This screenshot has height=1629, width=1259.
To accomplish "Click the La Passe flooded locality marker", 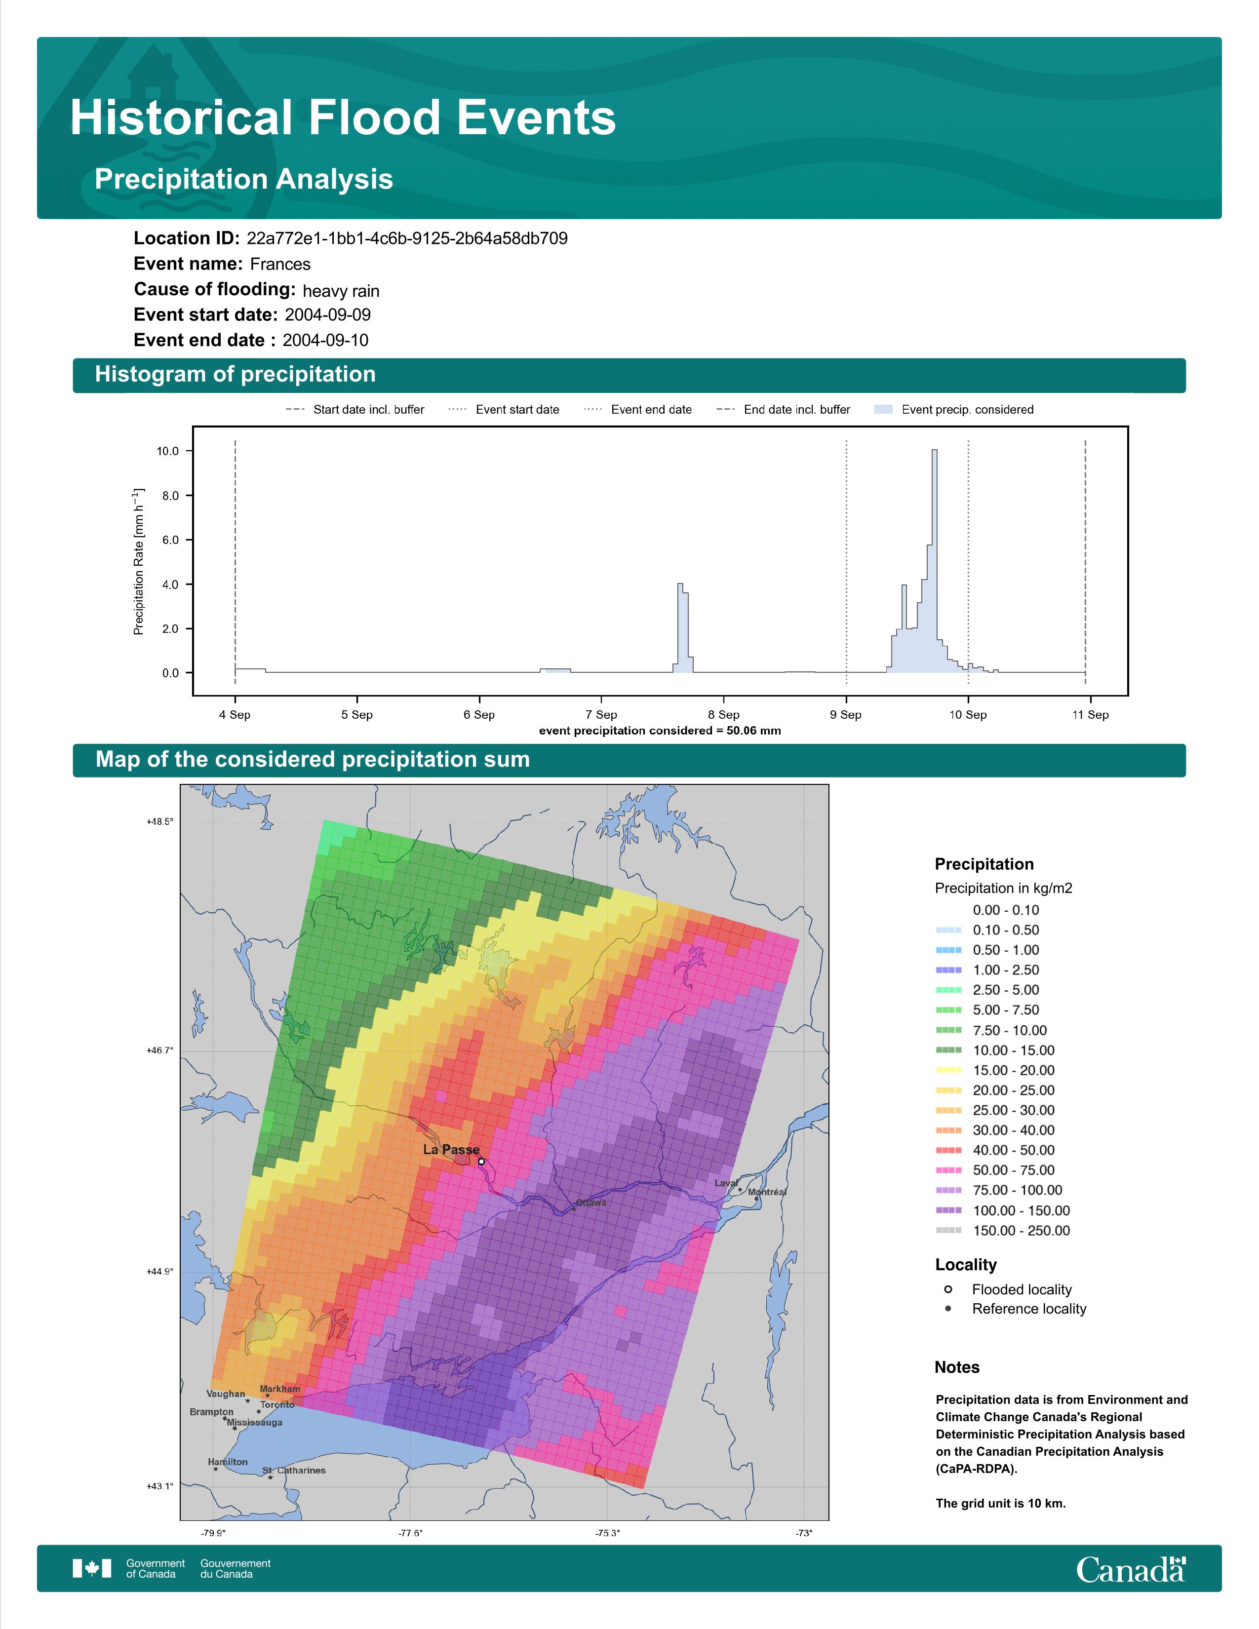I will point(481,1162).
